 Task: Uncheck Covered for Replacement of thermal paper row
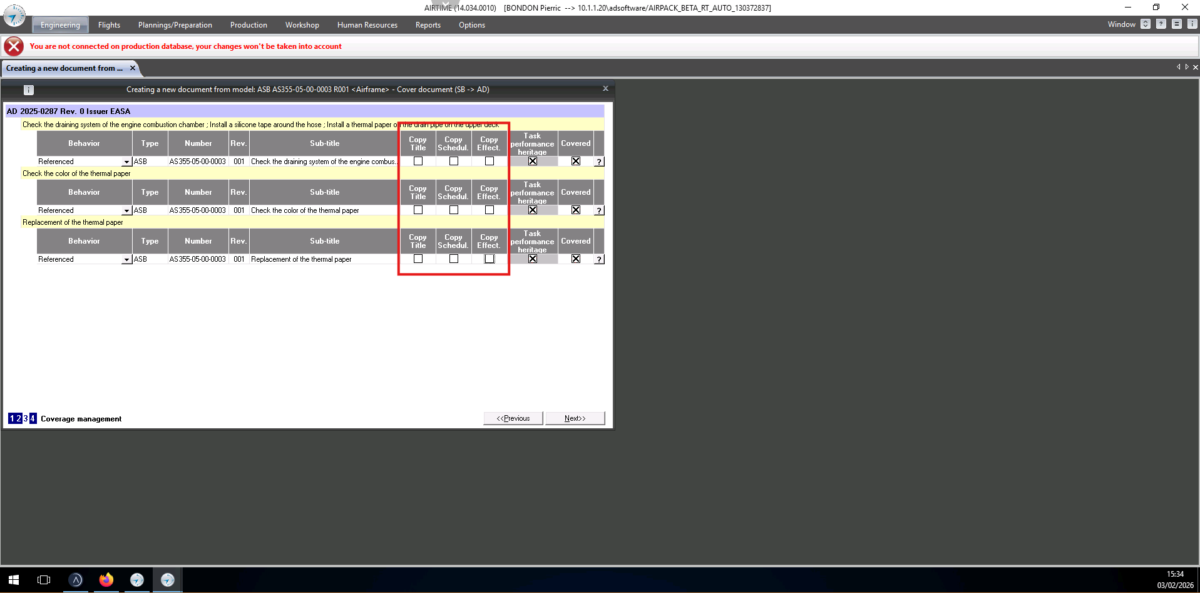point(576,259)
